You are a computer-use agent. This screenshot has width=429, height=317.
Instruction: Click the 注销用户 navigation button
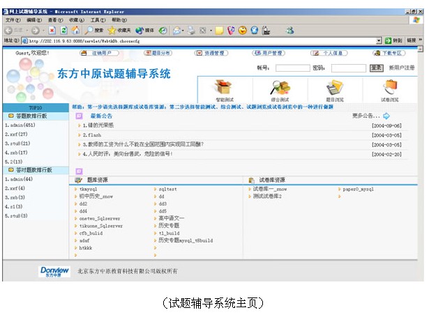coord(101,53)
